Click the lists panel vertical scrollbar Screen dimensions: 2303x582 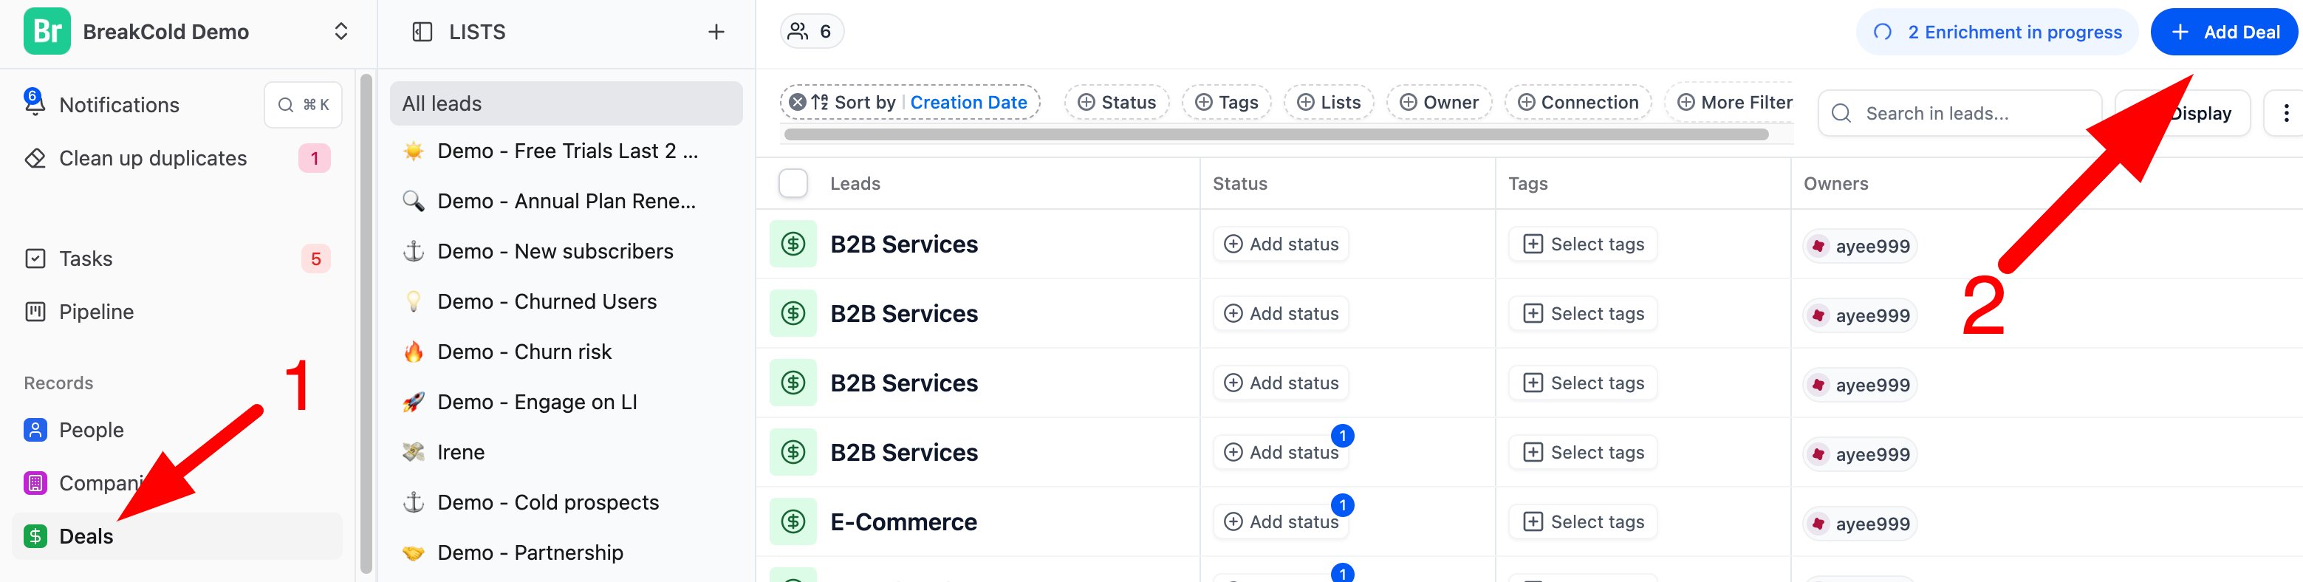366,323
